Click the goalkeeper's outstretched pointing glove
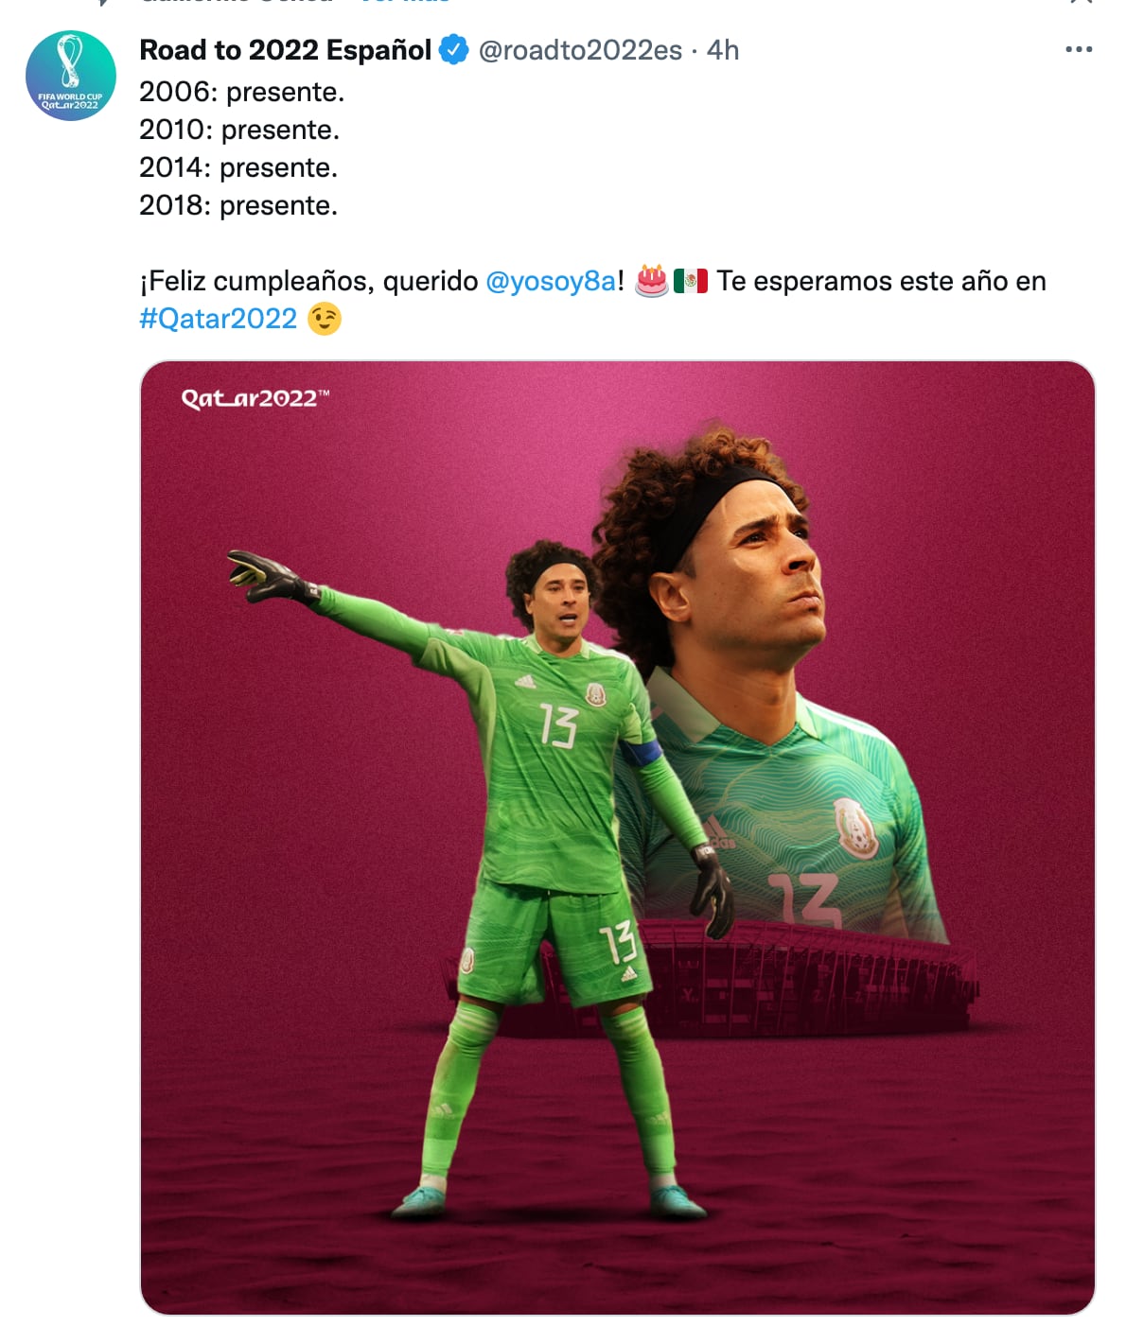This screenshot has width=1126, height=1326. coord(270,577)
